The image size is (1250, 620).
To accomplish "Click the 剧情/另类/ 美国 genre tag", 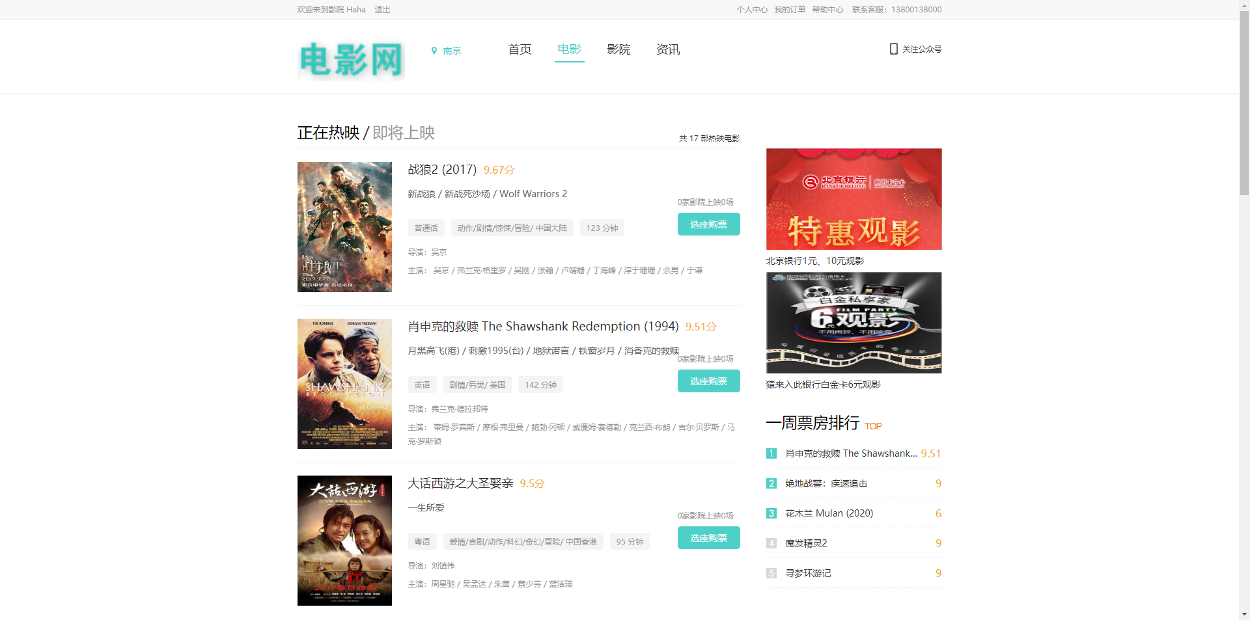I will pyautogui.click(x=477, y=384).
